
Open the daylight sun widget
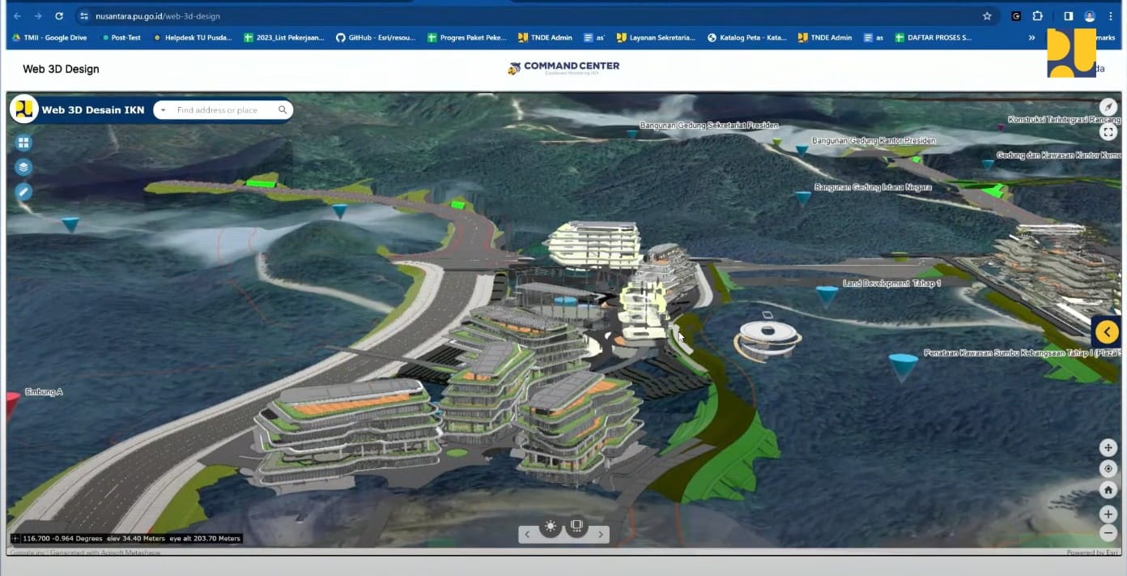551,527
